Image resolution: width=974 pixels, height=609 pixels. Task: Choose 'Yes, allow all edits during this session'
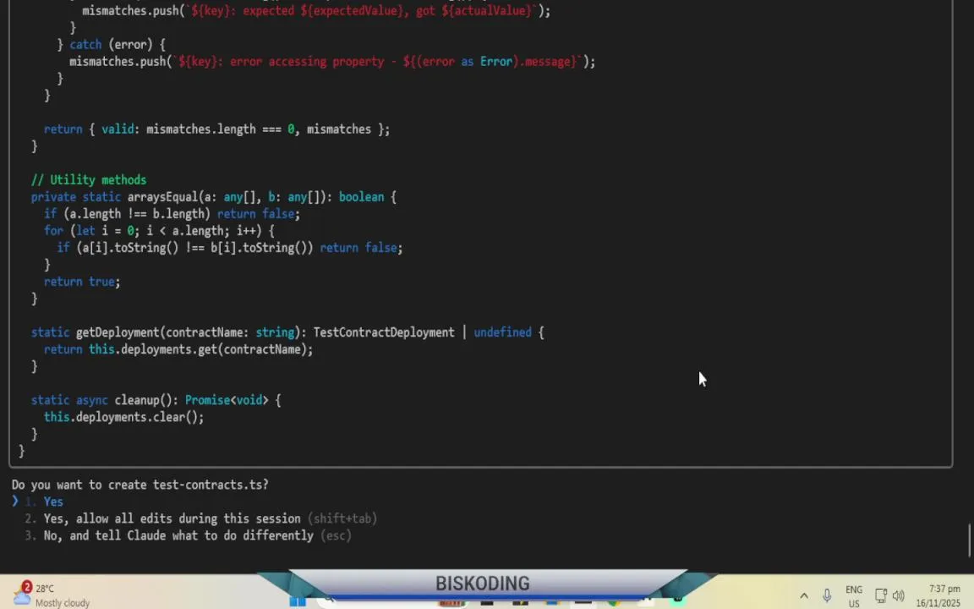click(200, 518)
